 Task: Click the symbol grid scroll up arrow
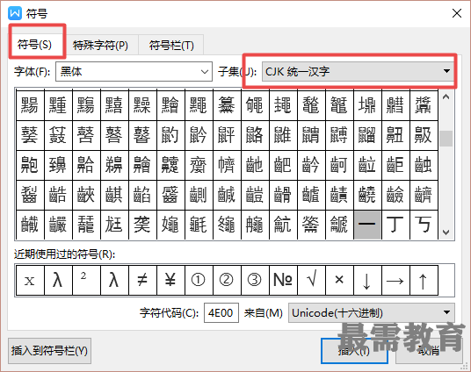point(446,97)
